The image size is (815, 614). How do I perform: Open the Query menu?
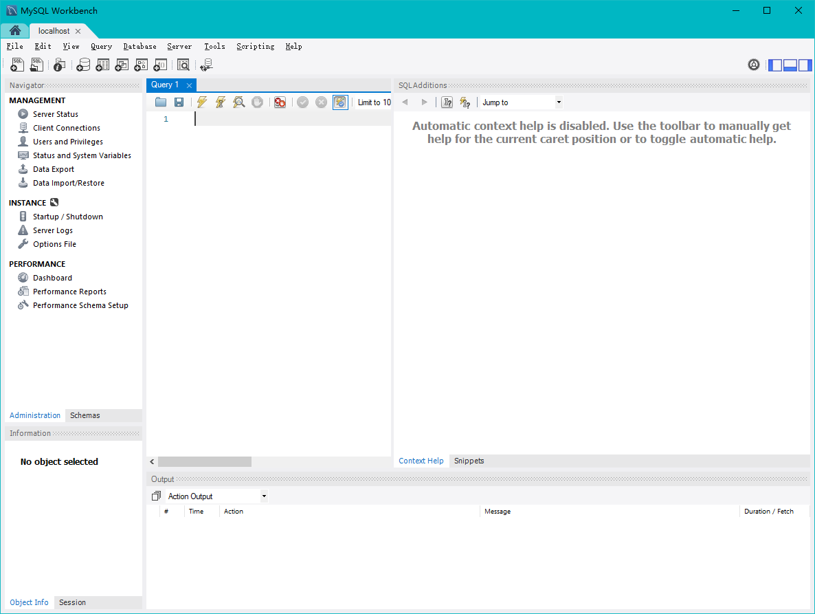[101, 46]
